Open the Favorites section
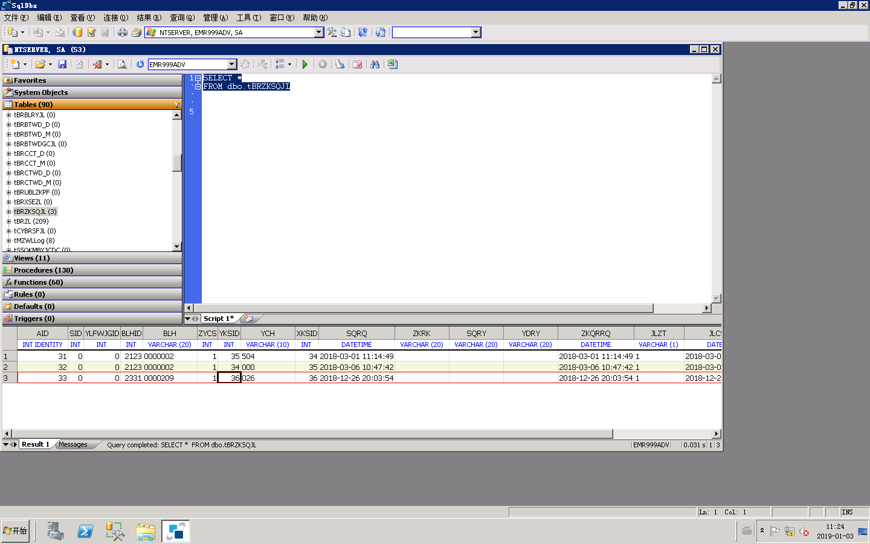Screen dimensions: 870x544 pyautogui.click(x=92, y=80)
